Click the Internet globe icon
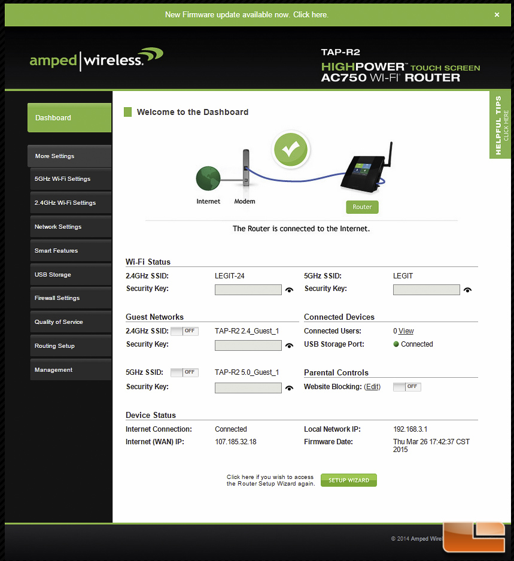This screenshot has height=561, width=514. point(208,178)
